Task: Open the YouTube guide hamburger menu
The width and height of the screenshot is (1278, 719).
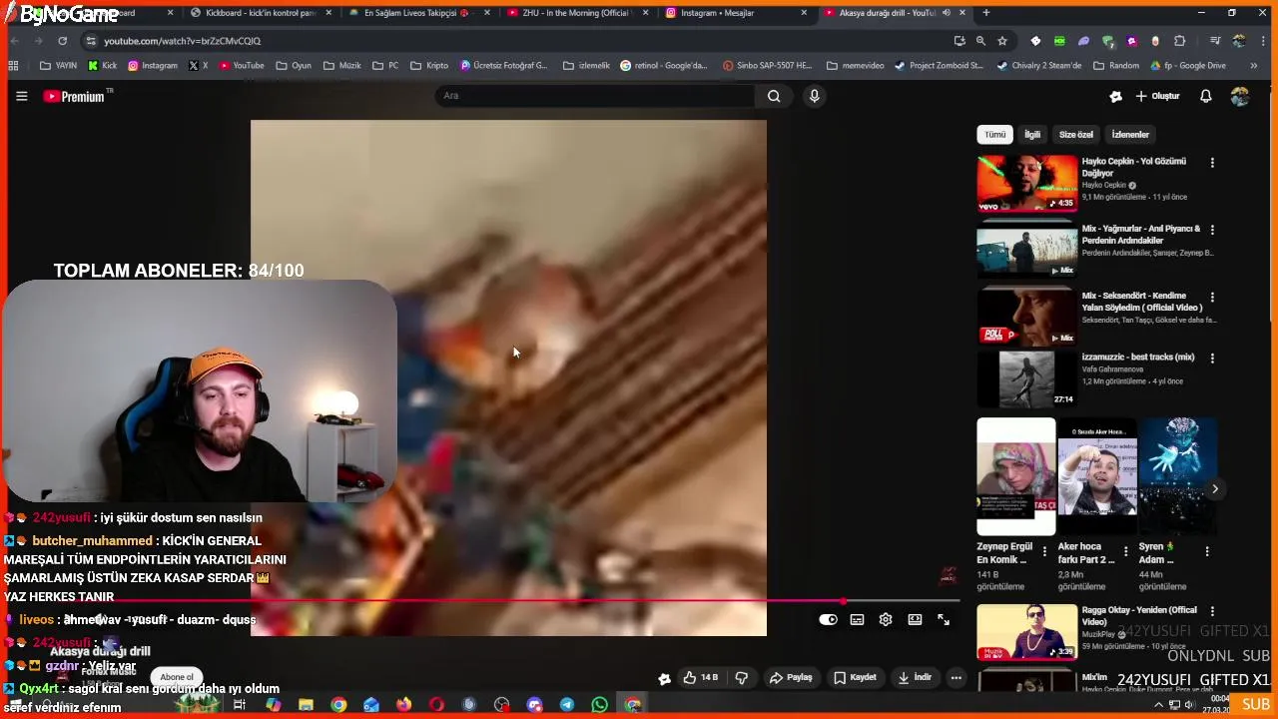Action: (21, 96)
